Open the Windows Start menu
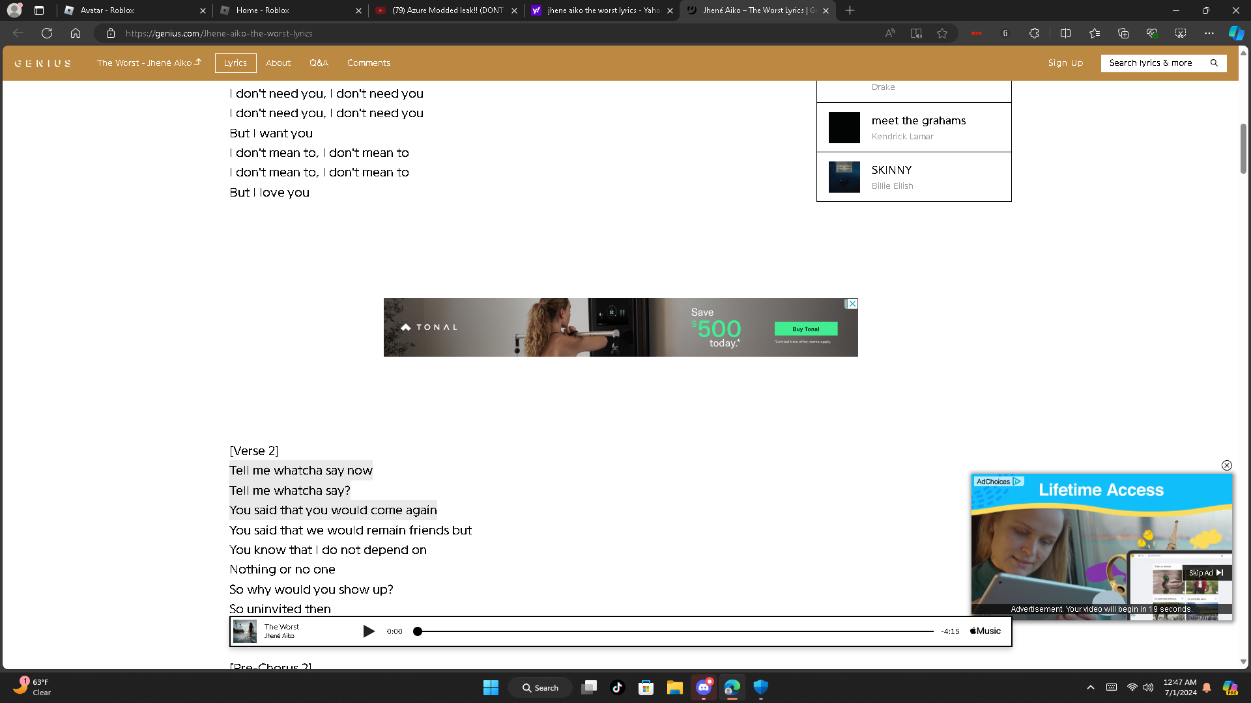The image size is (1251, 703). pos(491,687)
